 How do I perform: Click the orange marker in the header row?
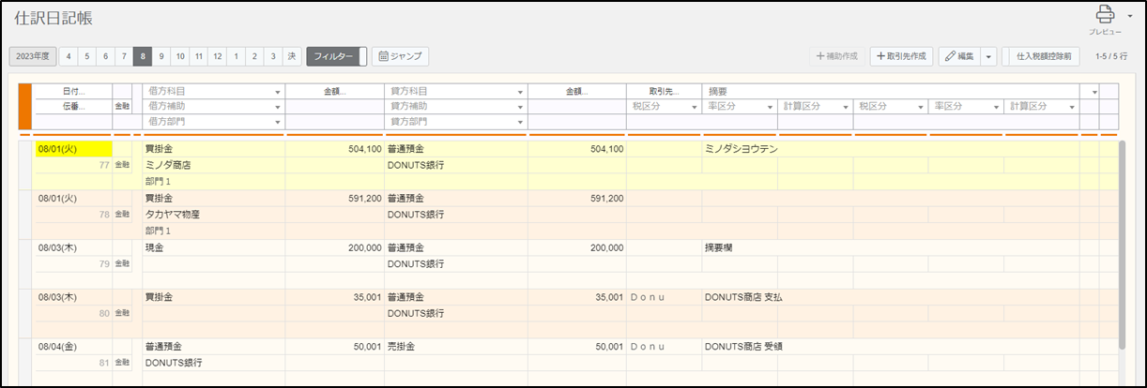[25, 106]
